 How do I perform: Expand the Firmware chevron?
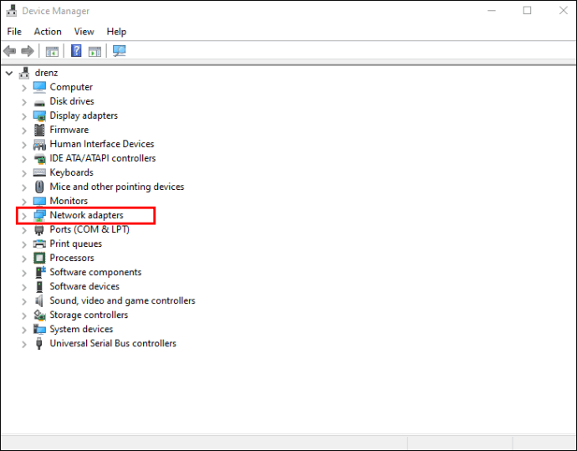click(x=24, y=131)
